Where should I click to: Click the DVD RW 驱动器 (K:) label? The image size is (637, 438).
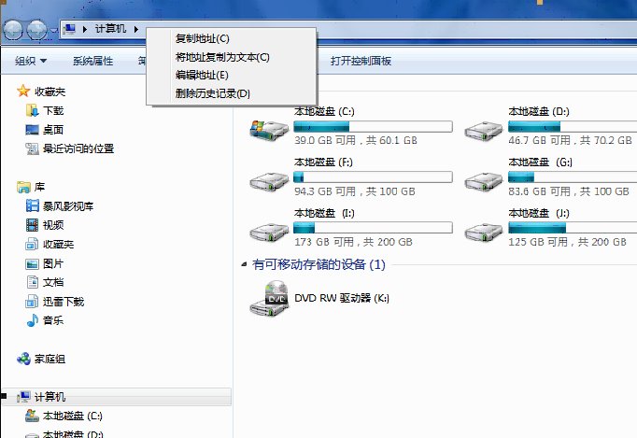click(x=342, y=298)
